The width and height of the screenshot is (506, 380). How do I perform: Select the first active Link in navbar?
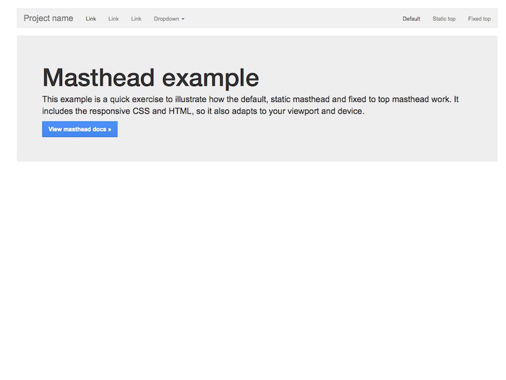coord(91,19)
